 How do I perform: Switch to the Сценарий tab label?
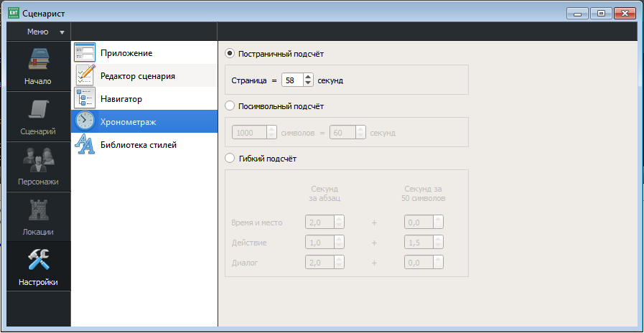click(x=38, y=132)
